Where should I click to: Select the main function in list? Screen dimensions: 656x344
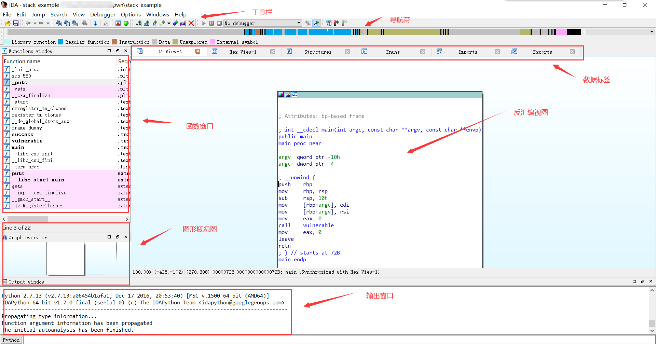[67, 147]
